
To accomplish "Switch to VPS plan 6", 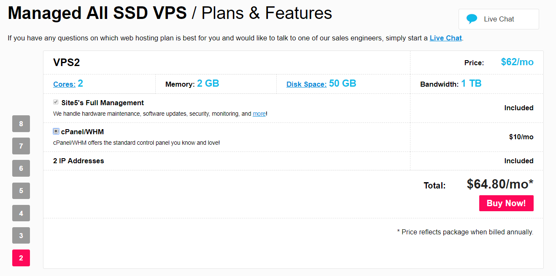I will [21, 168].
